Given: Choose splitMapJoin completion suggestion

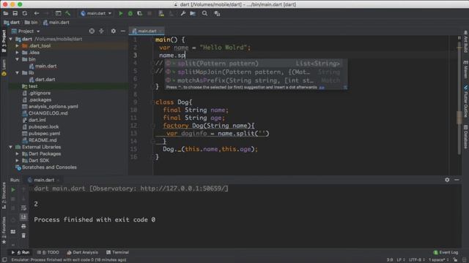Looking at the screenshot, I should 256,72.
